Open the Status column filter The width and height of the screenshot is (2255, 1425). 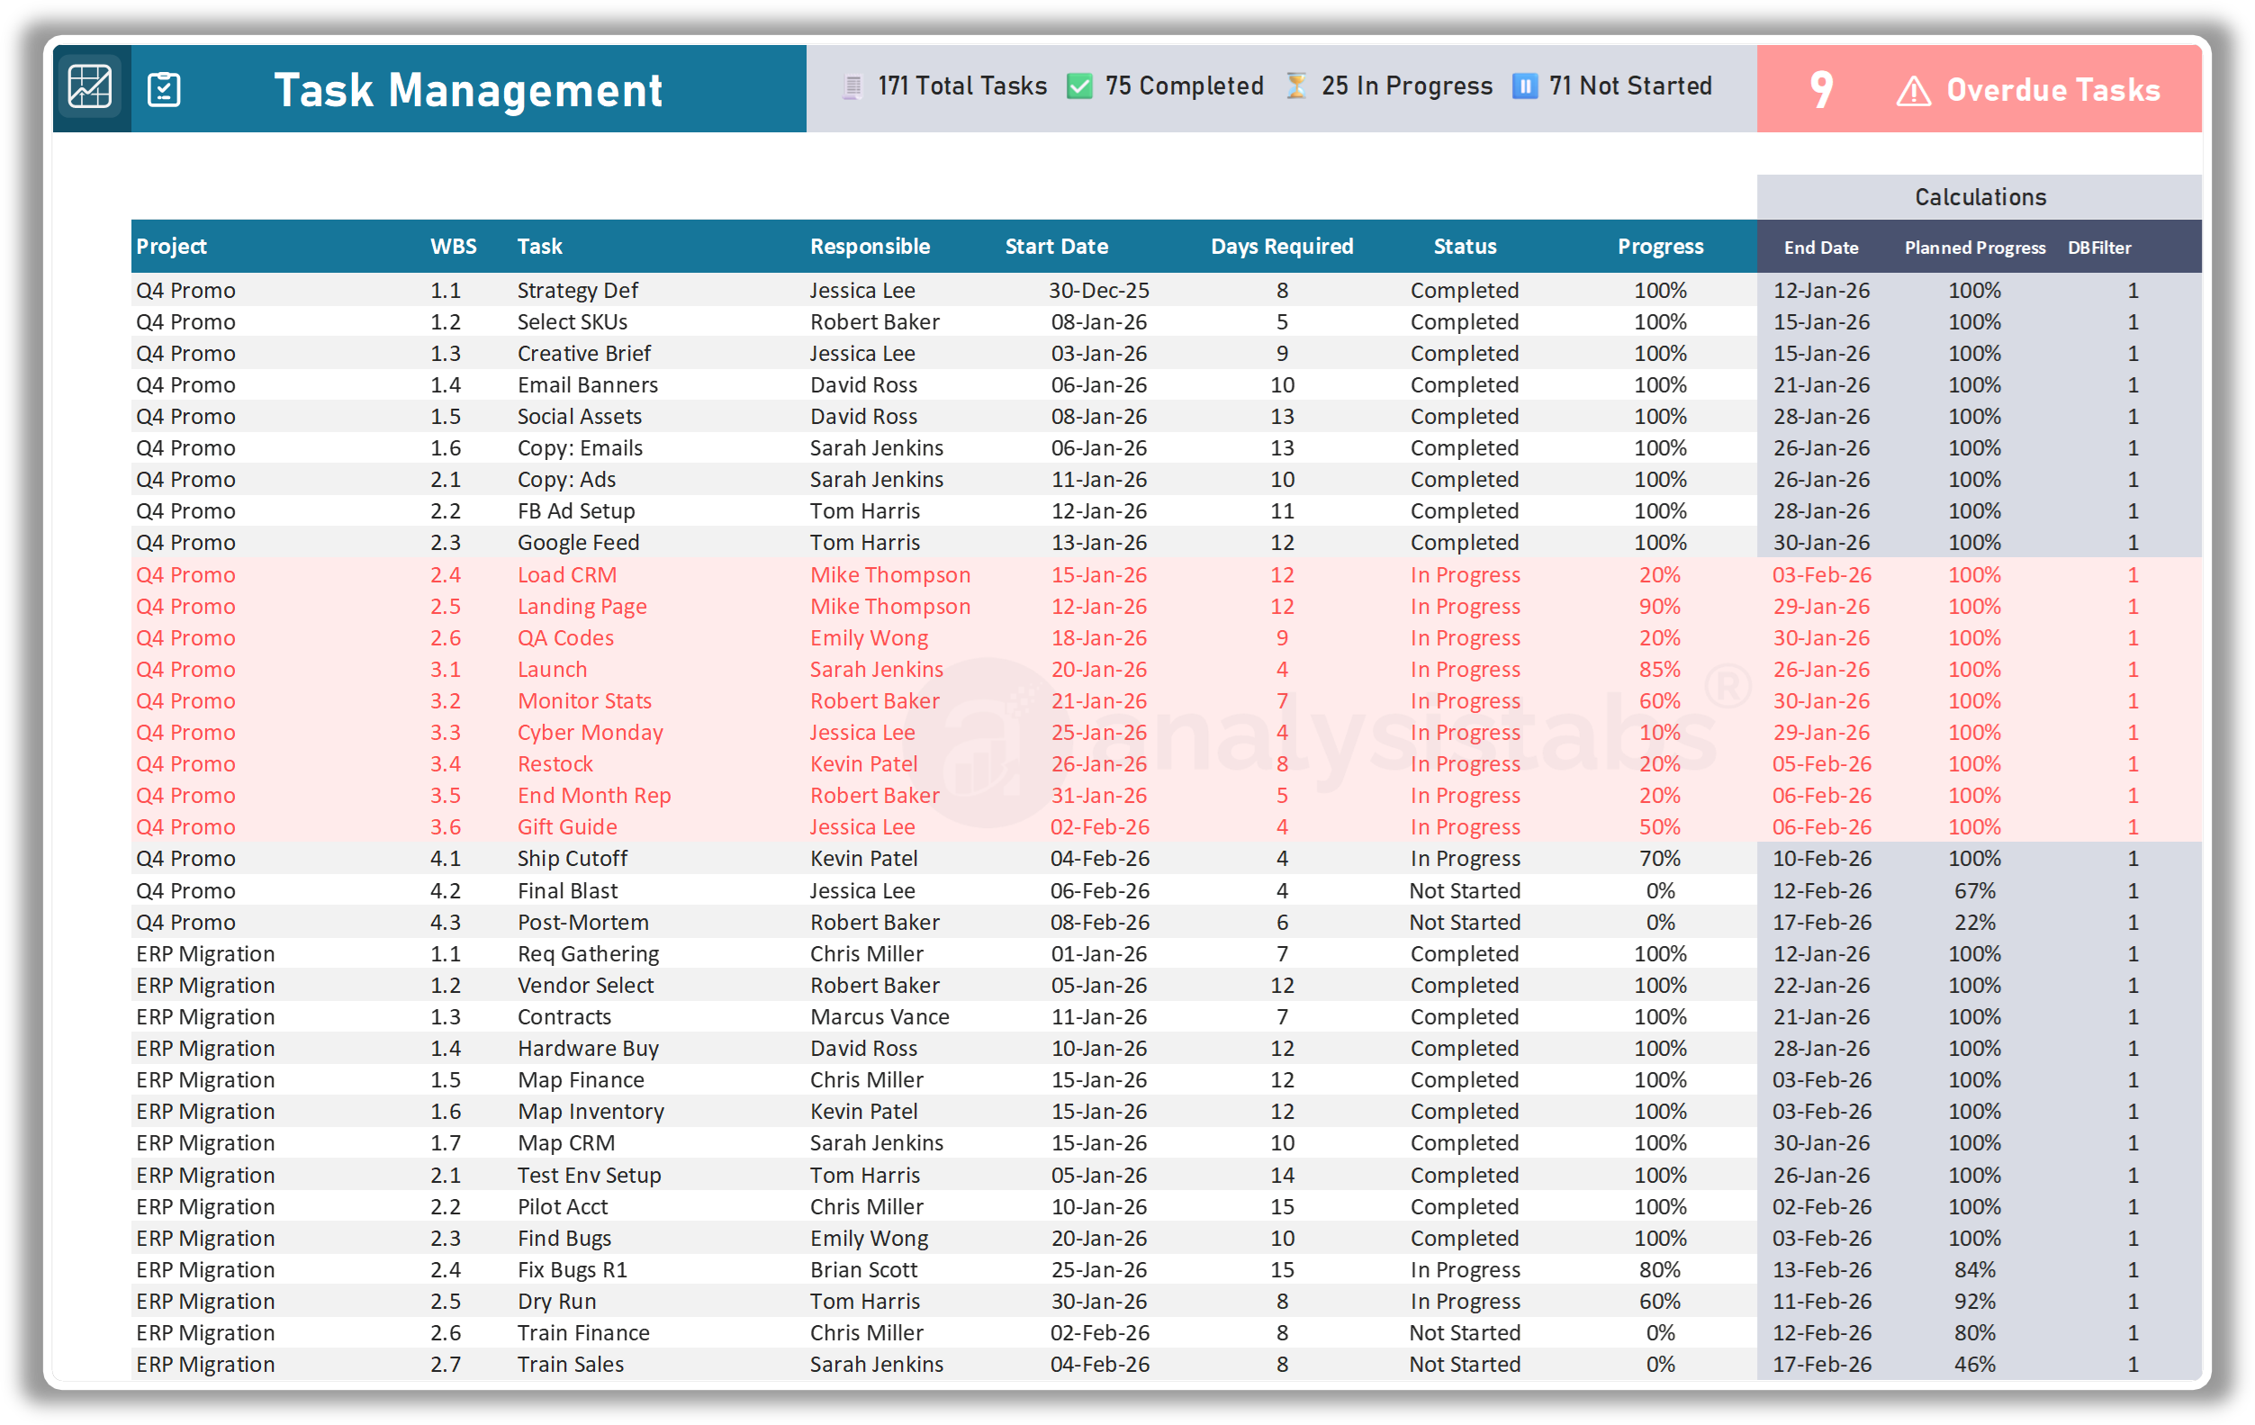tap(1465, 247)
